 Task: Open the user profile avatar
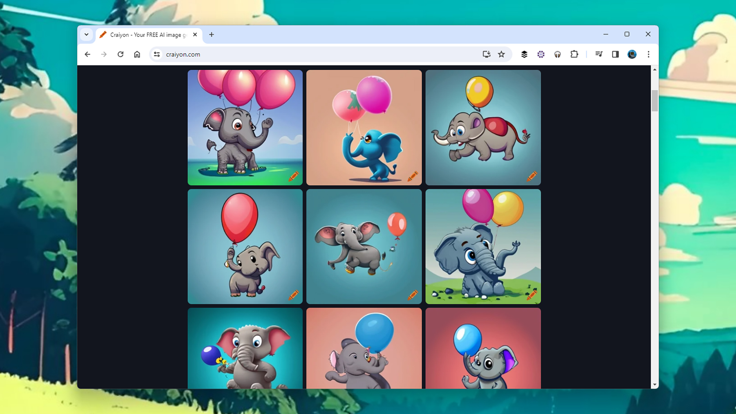click(632, 54)
